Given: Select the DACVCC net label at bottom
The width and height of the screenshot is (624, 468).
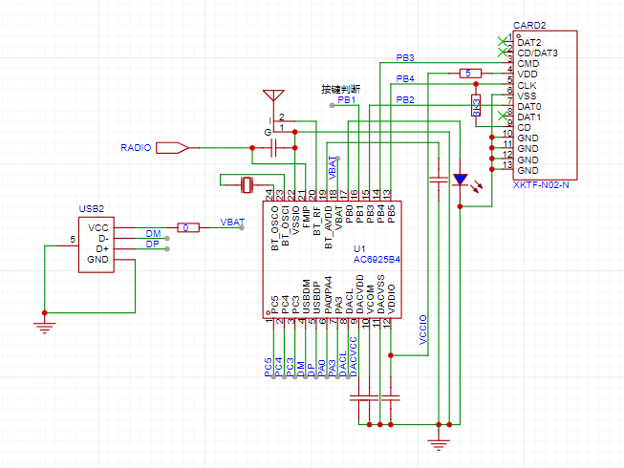Looking at the screenshot, I should (353, 356).
